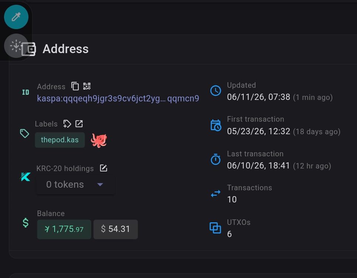Viewport: 357px width, 278px height.
Task: Click the Balance label
Action: [x=51, y=213]
